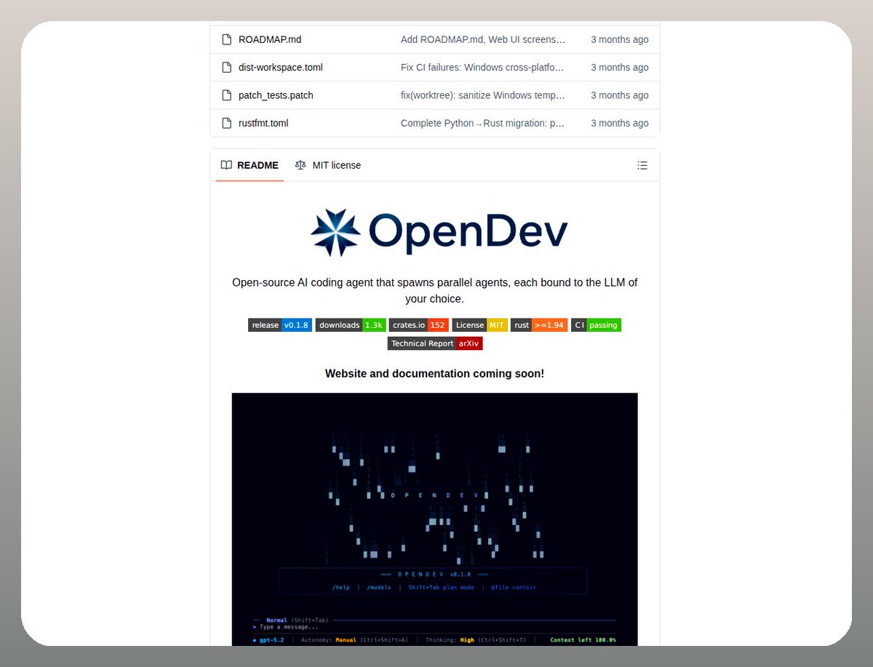Open commit 'fix(worktree): sanitize Windows temp…'
Image resolution: width=873 pixels, height=667 pixels.
pyautogui.click(x=483, y=95)
